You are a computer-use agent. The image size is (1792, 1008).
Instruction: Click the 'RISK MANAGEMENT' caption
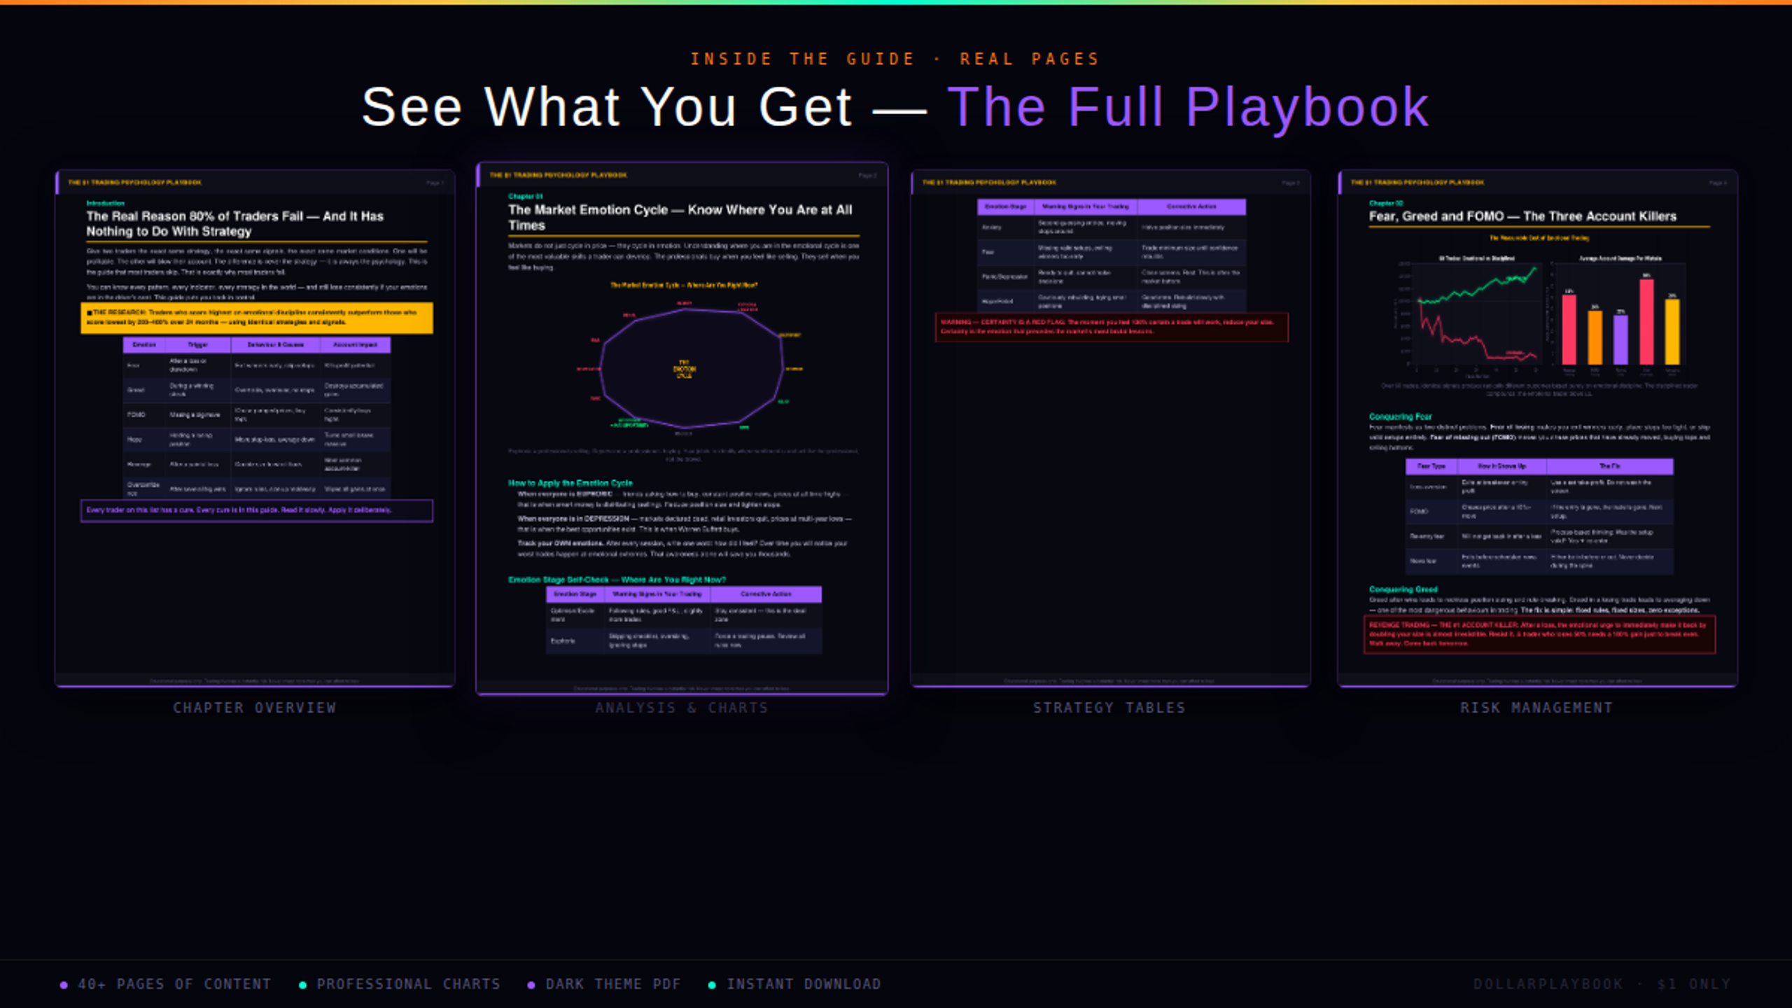click(x=1536, y=708)
